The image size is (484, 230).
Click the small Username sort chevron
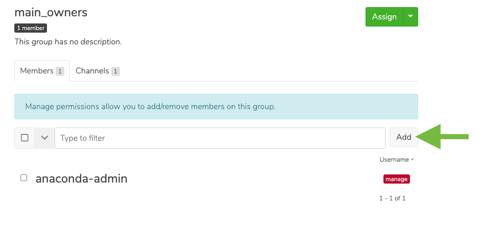(413, 160)
